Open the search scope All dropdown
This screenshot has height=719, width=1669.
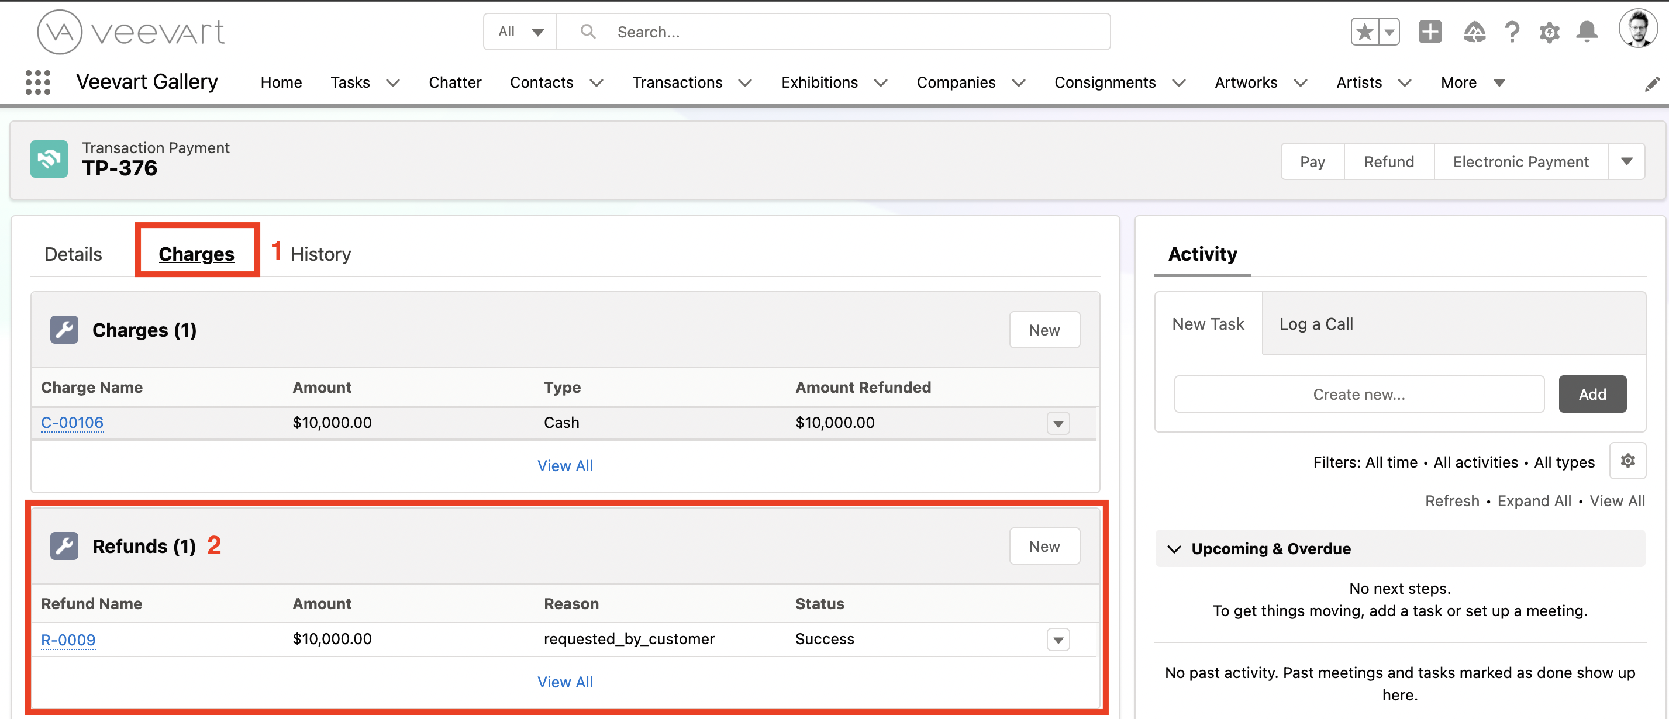point(520,32)
